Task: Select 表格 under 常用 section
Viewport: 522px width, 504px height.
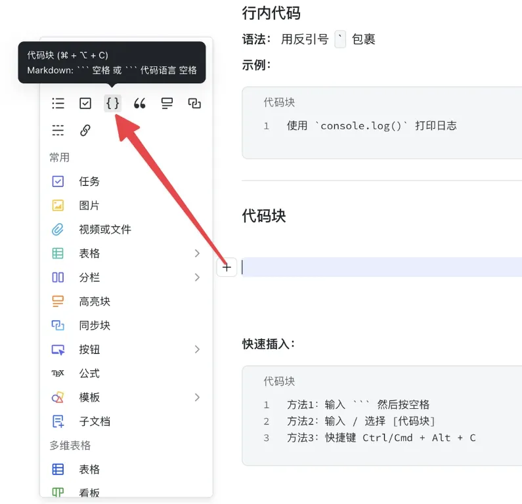Action: 126,253
